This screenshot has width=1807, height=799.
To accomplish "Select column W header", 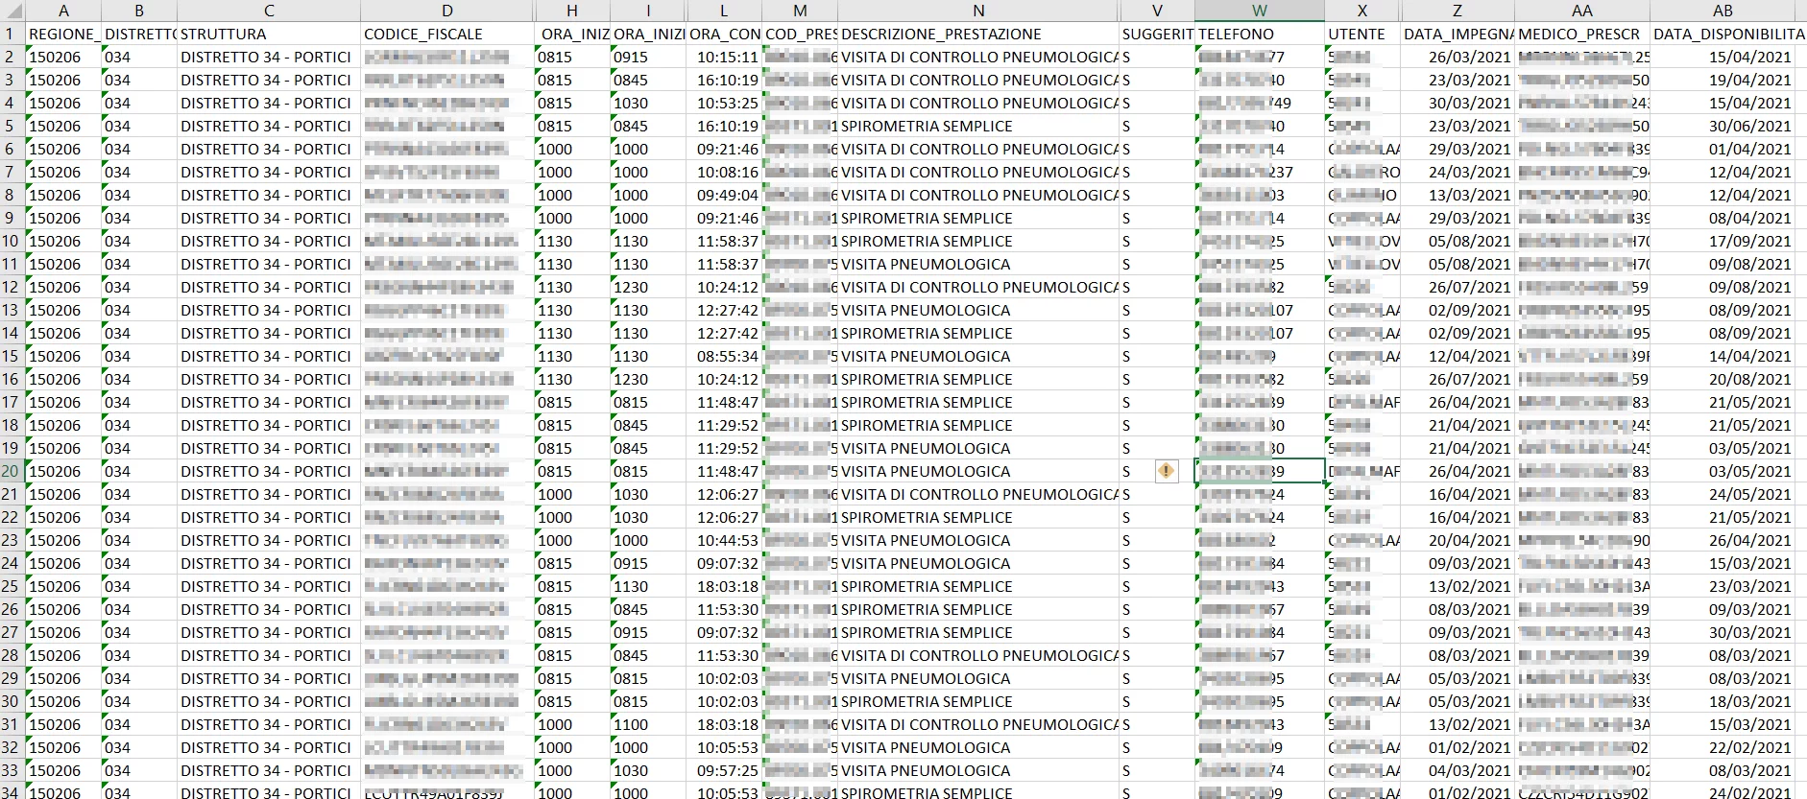I will [x=1260, y=11].
